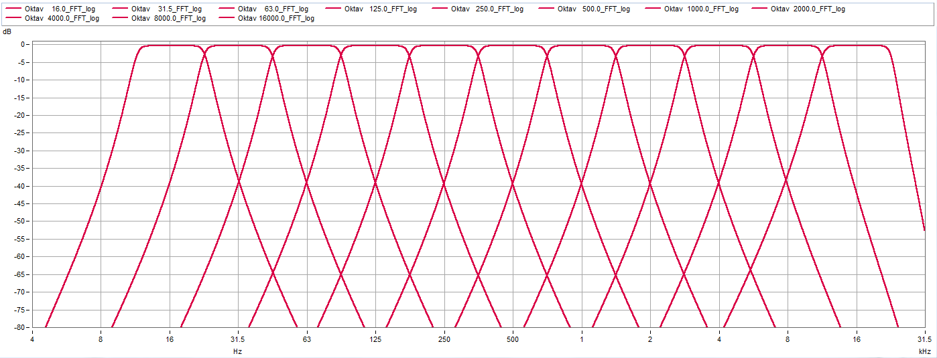
Task: Click the 500 tick label on frequency axis
Action: click(x=513, y=339)
